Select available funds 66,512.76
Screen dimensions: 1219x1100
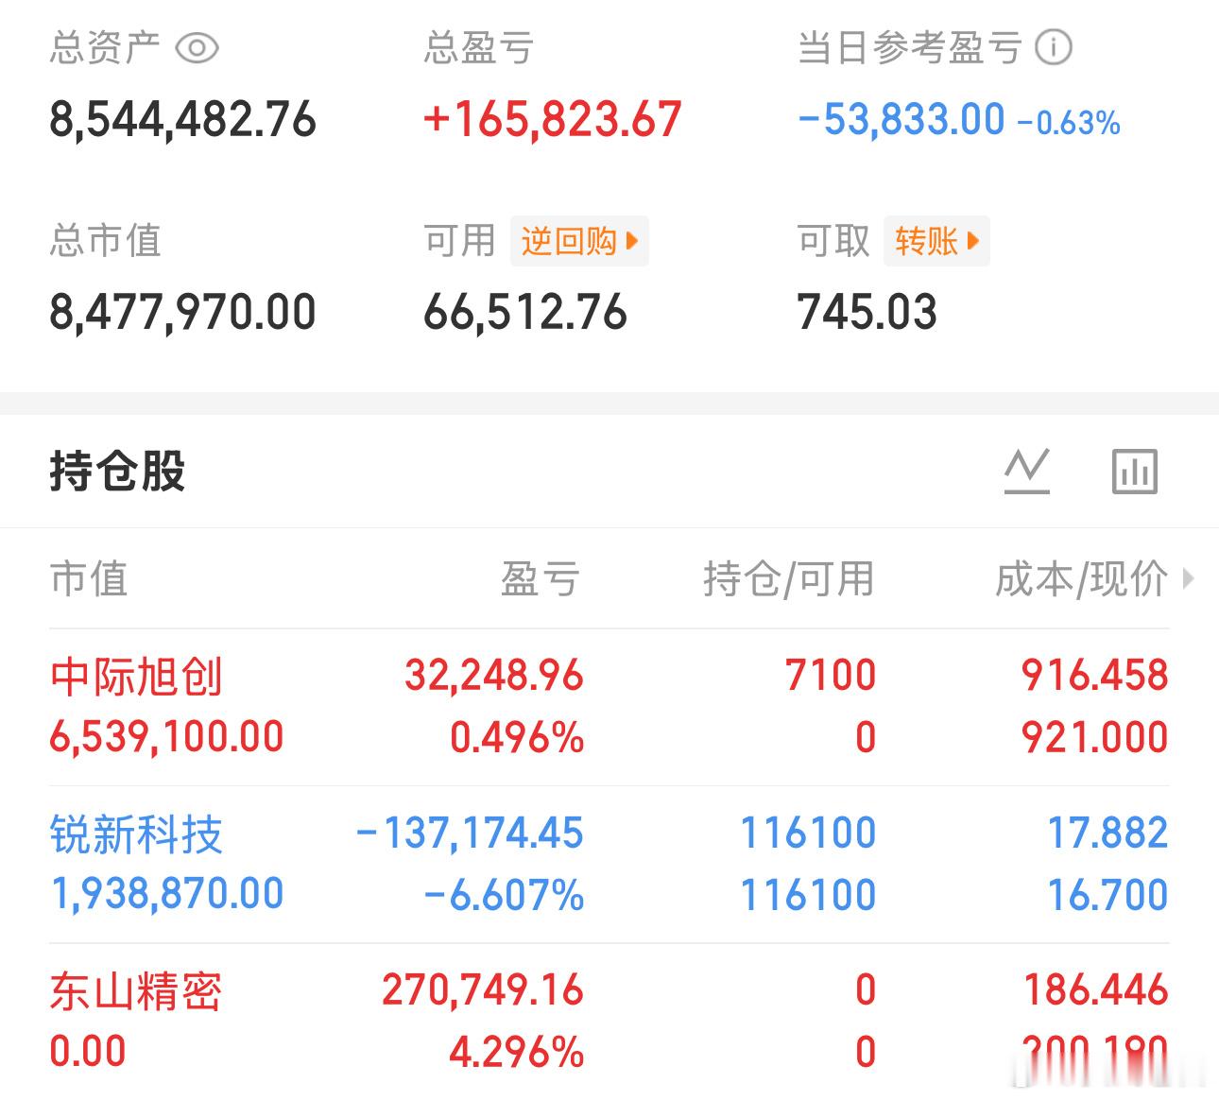[525, 312]
